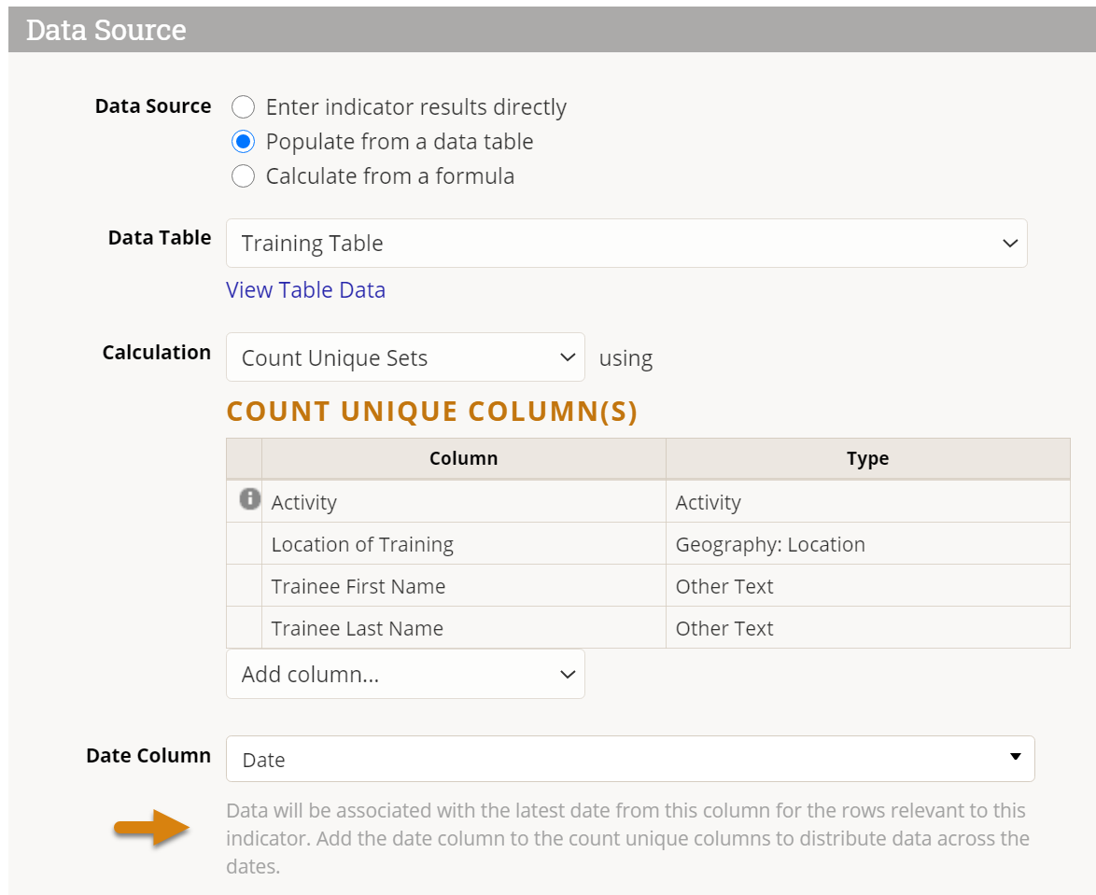Click the Date Column help text
The width and height of the screenshot is (1096, 895).
click(x=627, y=838)
